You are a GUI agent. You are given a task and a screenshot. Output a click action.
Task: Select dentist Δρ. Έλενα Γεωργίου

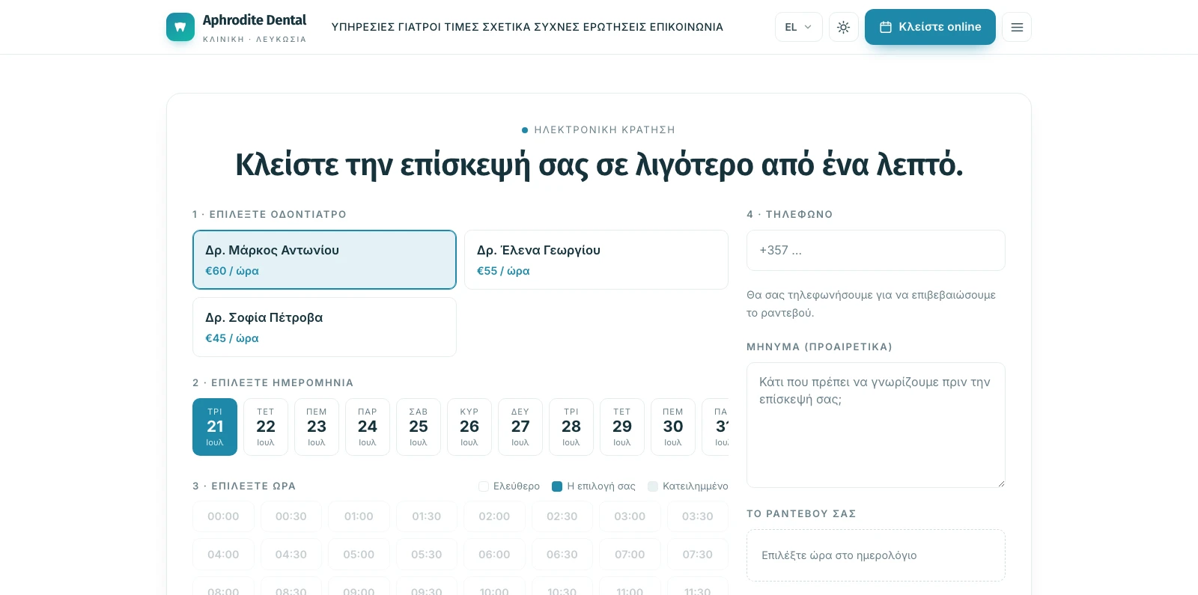[596, 260]
